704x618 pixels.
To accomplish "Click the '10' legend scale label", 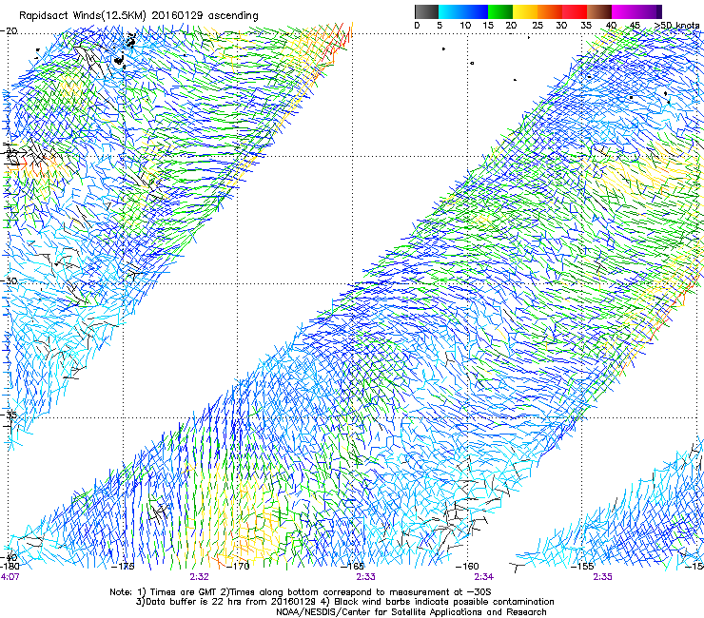I will pyautogui.click(x=465, y=26).
